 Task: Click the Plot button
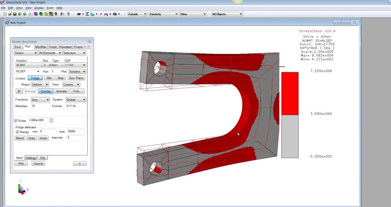point(21,163)
